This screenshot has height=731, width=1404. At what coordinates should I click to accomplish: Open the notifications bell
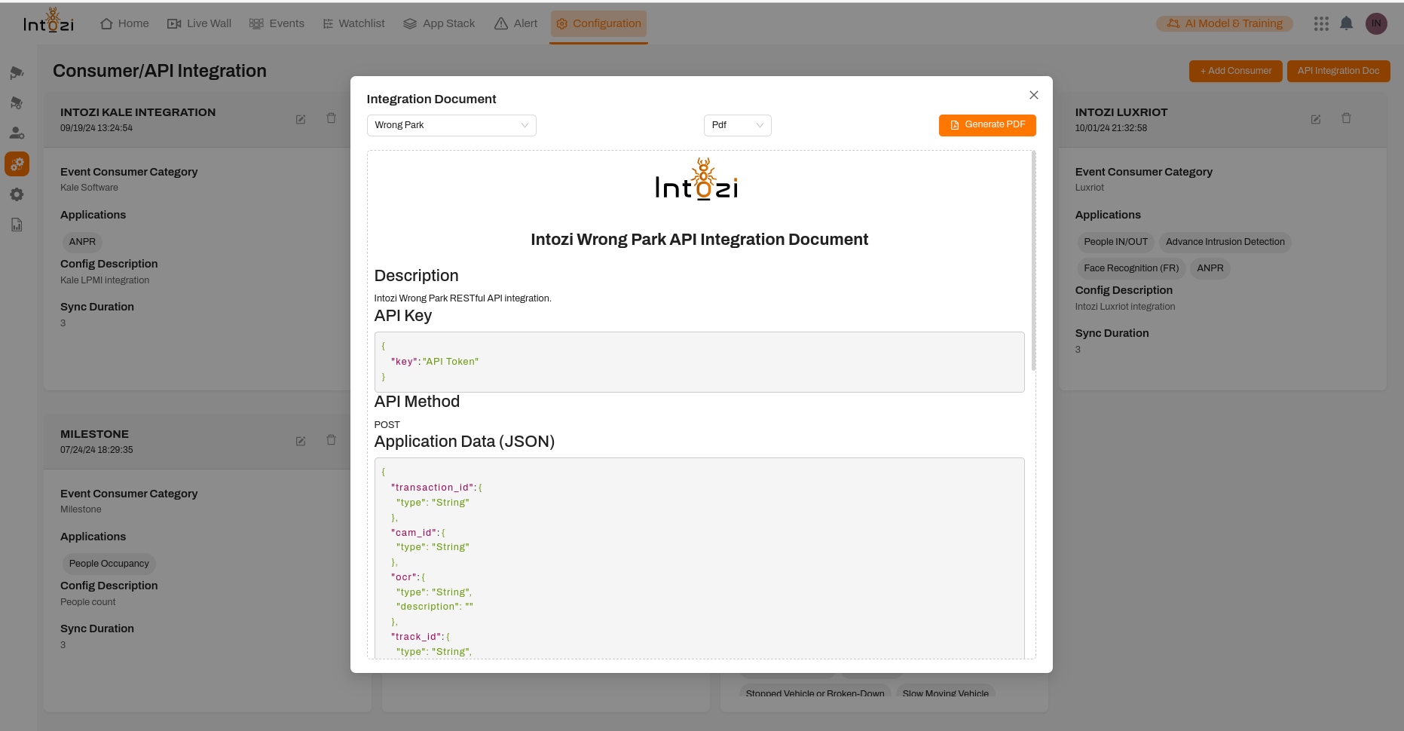(x=1347, y=23)
